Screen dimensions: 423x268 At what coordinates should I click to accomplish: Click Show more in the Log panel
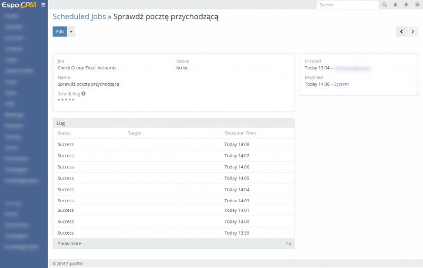69,244
